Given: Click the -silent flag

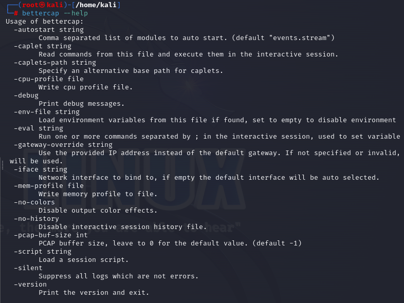Looking at the screenshot, I should (28, 268).
